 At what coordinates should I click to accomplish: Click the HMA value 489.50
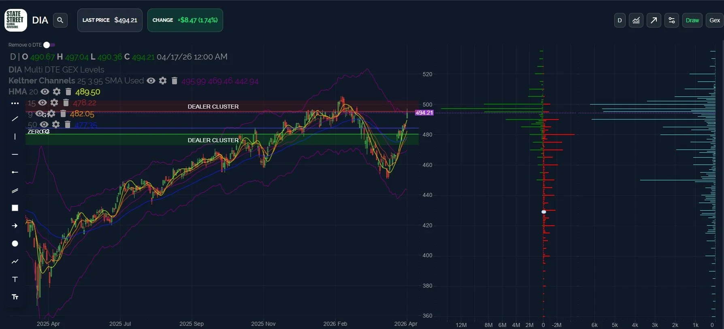87,92
